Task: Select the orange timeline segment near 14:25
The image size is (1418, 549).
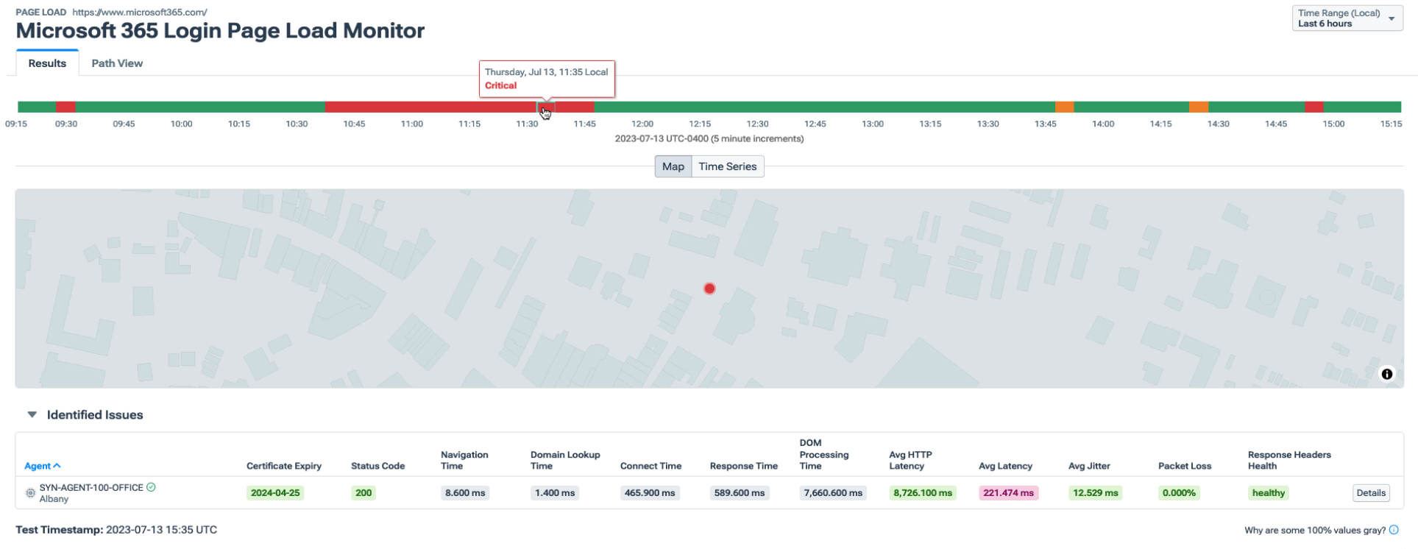Action: [x=1199, y=107]
